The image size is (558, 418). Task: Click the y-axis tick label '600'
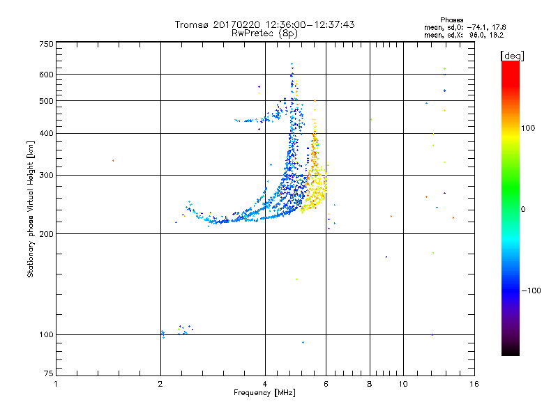[47, 75]
